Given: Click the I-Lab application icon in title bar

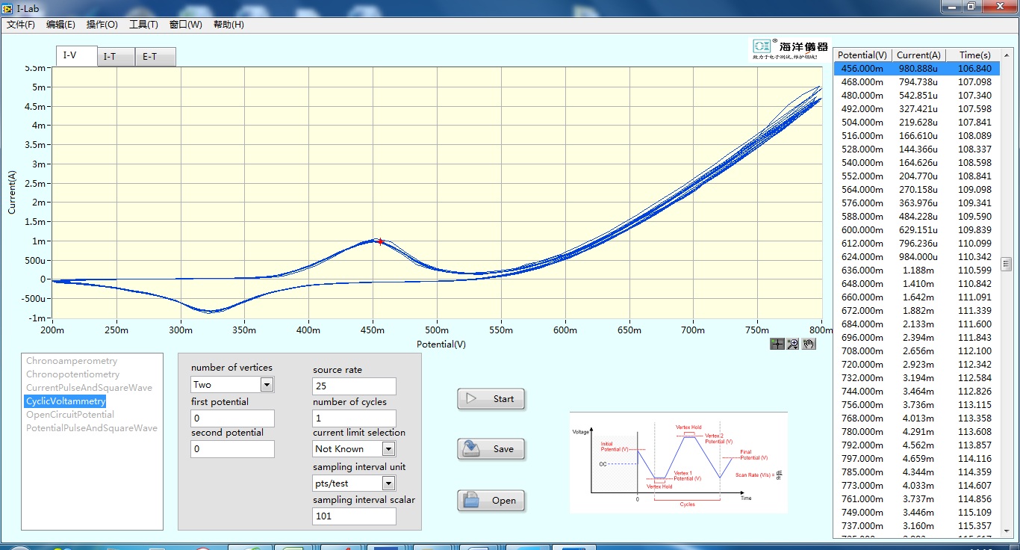Looking at the screenshot, I should point(8,7).
